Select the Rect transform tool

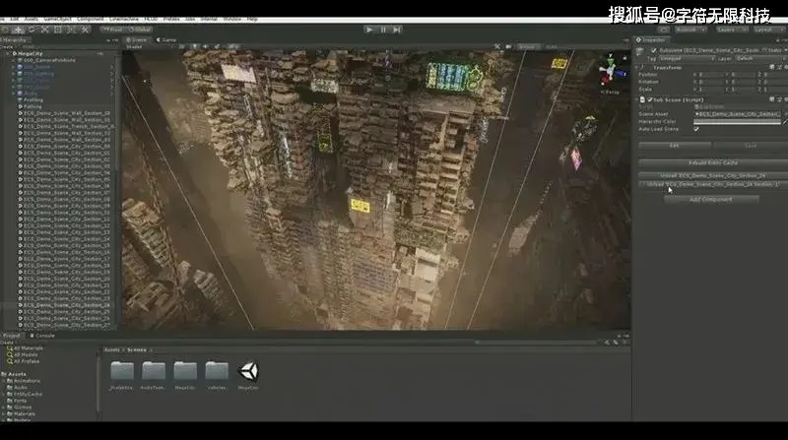tap(57, 30)
